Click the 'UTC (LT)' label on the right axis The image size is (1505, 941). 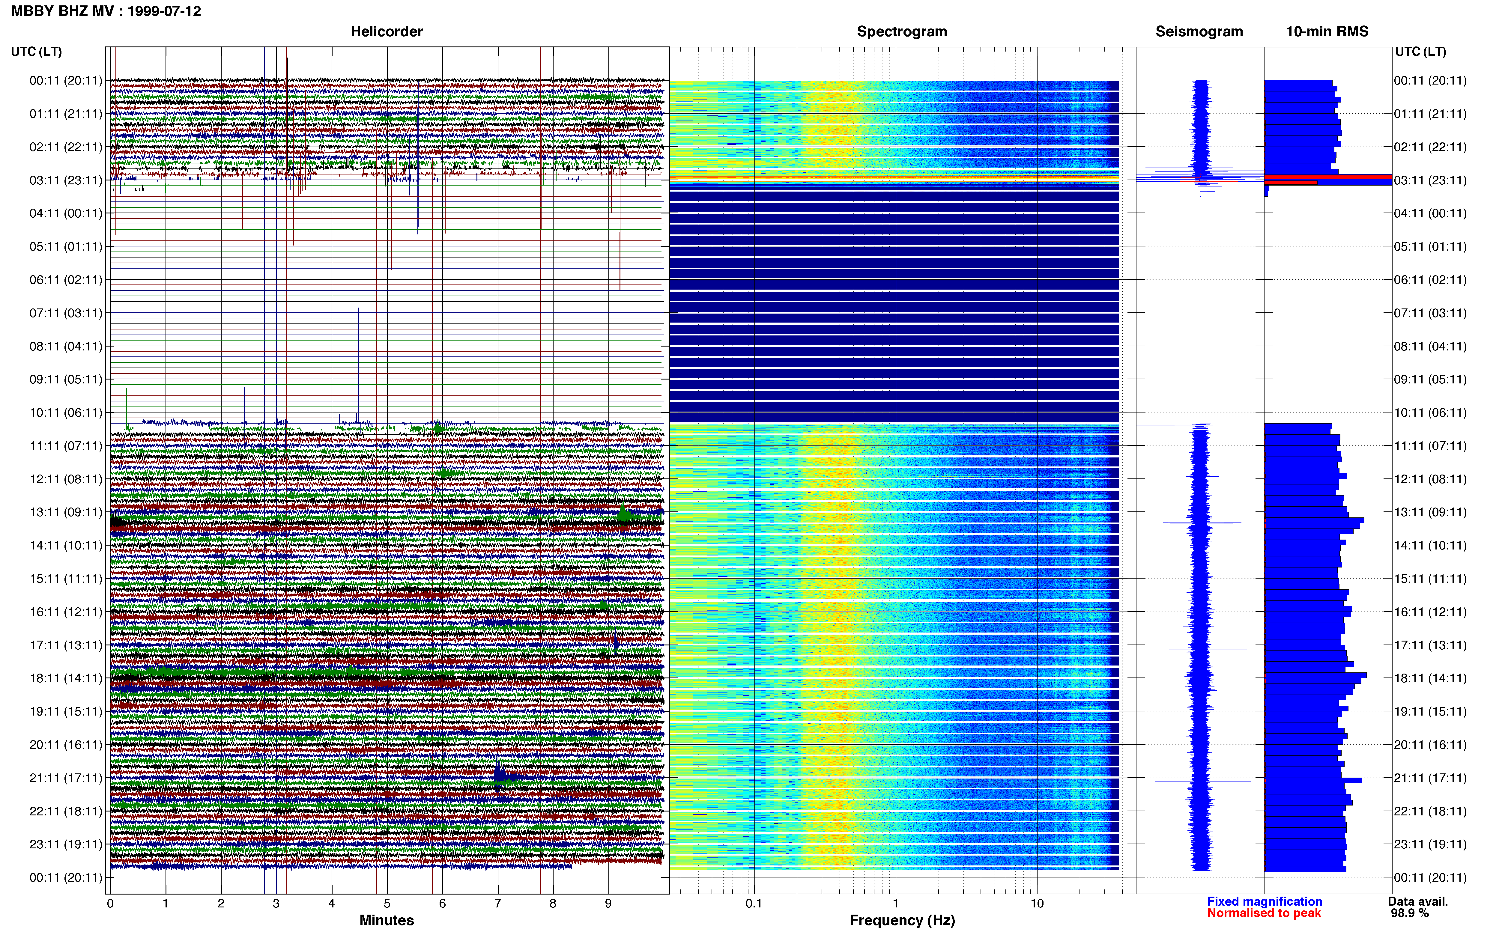point(1421,52)
